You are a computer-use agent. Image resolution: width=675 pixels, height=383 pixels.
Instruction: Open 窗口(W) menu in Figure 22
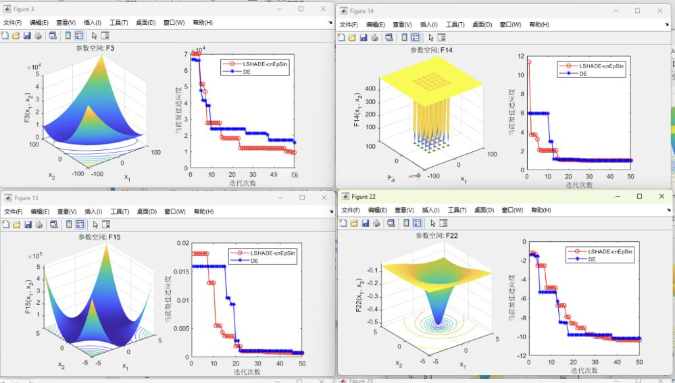[512, 210]
